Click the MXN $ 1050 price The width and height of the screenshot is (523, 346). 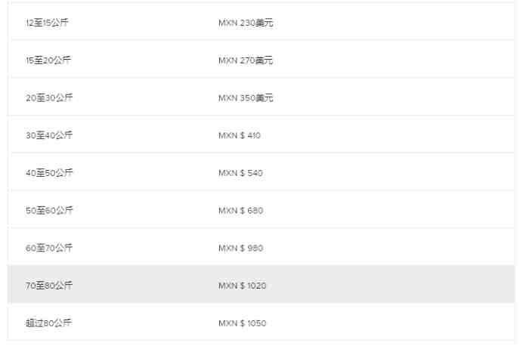tap(243, 323)
